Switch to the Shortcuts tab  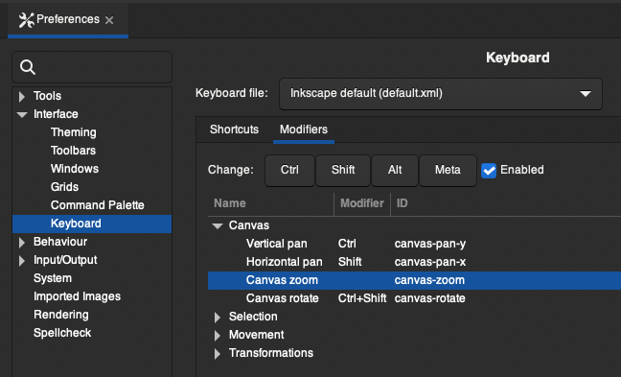point(234,130)
